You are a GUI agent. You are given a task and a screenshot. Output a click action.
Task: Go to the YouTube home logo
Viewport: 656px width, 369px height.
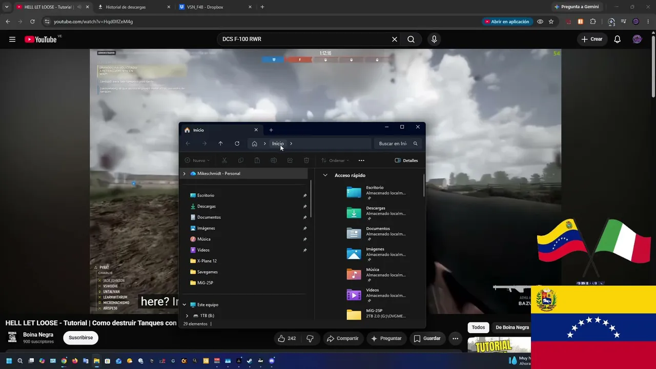click(40, 39)
